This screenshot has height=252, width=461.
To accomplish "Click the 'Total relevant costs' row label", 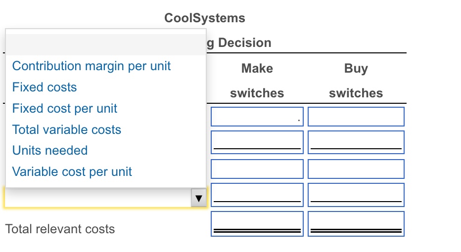I will coord(60,229).
